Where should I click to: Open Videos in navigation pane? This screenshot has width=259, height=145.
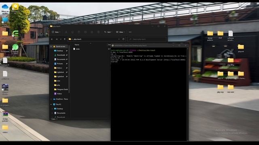(x=58, y=94)
